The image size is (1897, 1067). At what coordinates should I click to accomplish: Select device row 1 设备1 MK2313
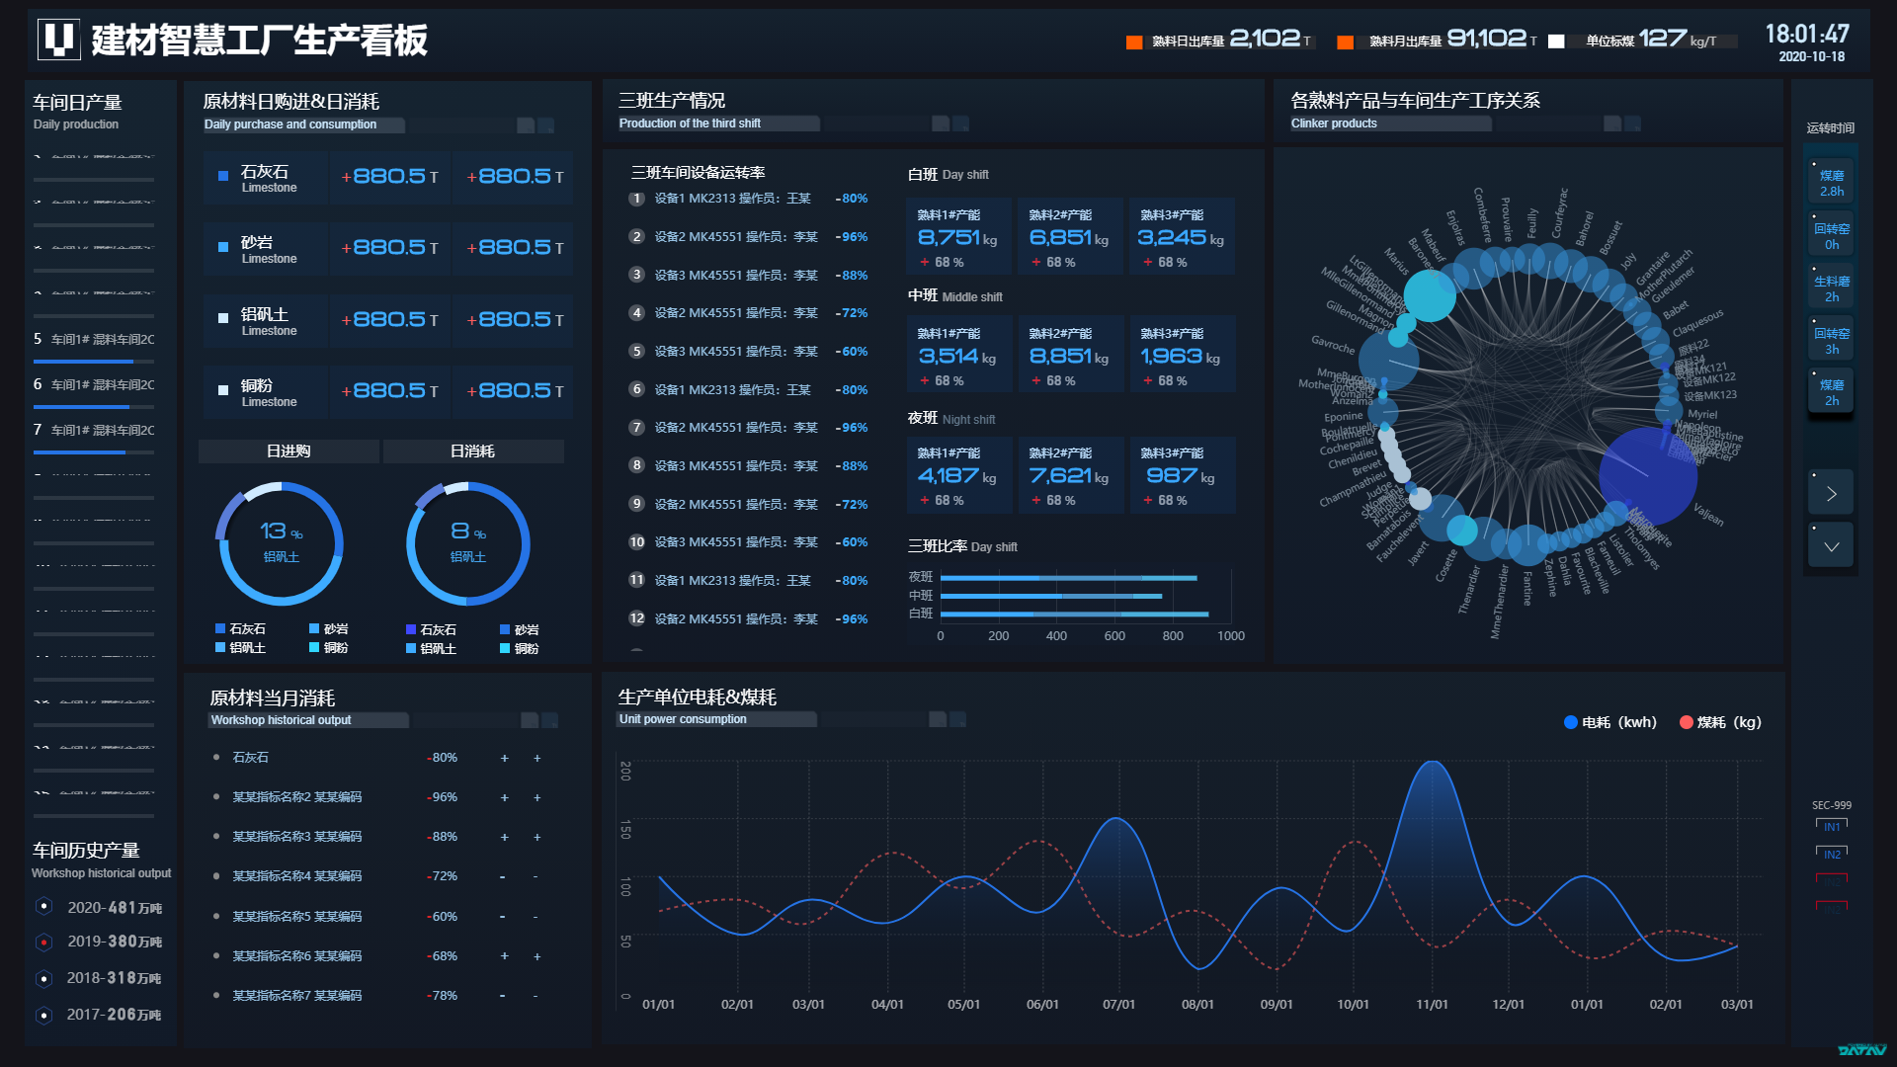pyautogui.click(x=731, y=199)
